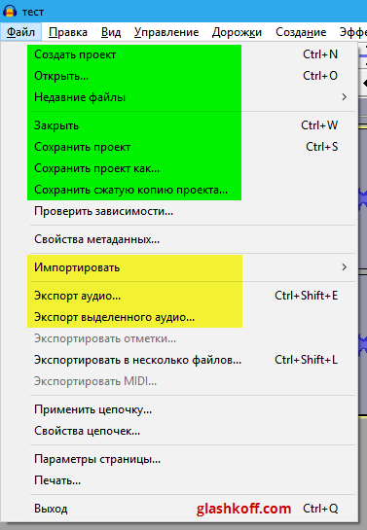367x530 pixels.
Task: Click Печать... menu entry
Action: pos(179,480)
